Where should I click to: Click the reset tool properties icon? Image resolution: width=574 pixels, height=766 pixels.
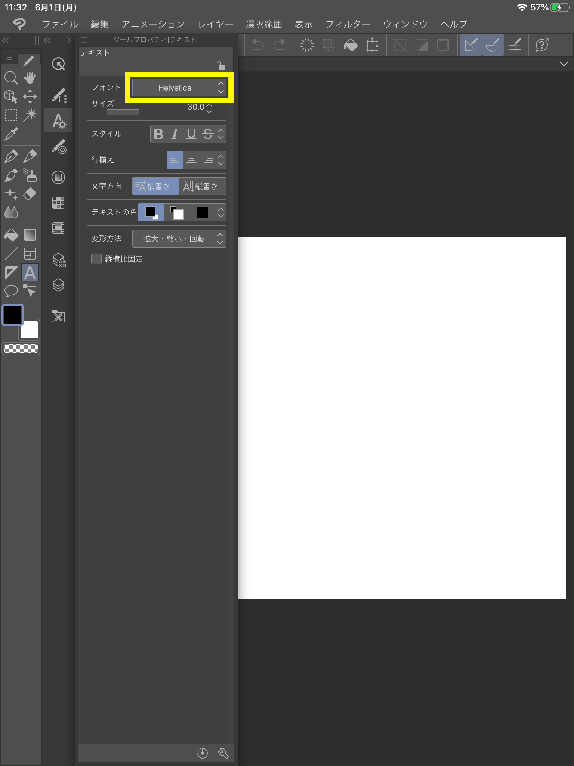[x=202, y=753]
